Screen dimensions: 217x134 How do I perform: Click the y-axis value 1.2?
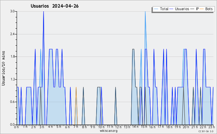tap(12, 79)
